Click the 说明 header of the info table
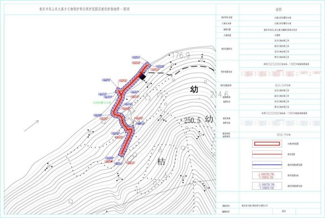 point(279,9)
